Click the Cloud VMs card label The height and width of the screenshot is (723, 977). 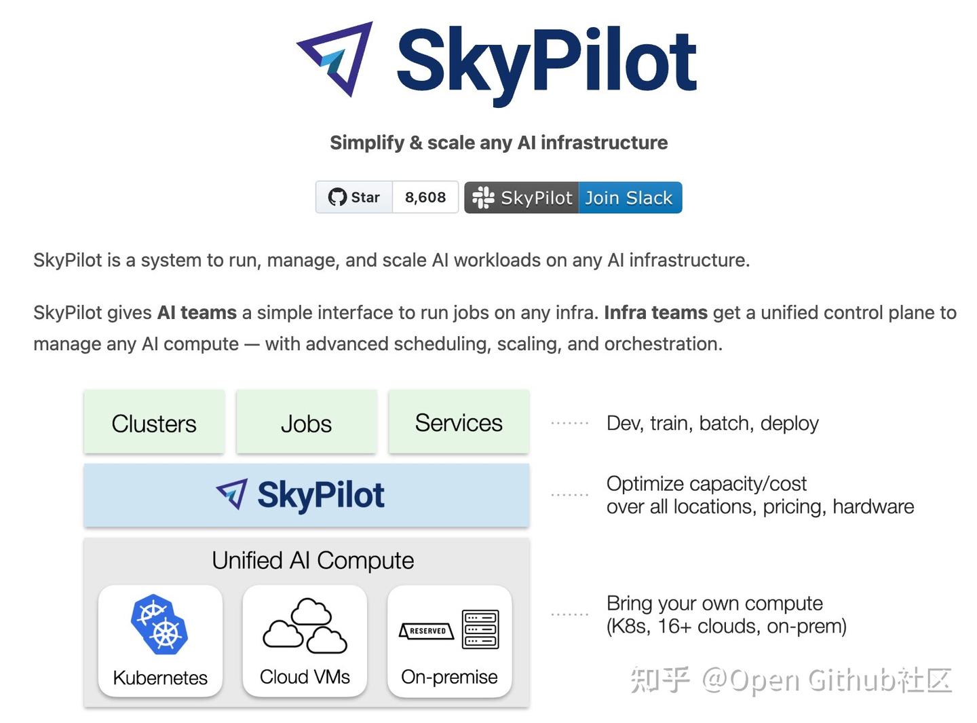pos(305,677)
